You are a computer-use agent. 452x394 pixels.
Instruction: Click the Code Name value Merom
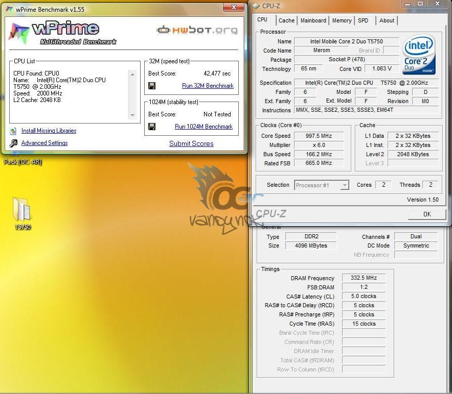coord(322,51)
